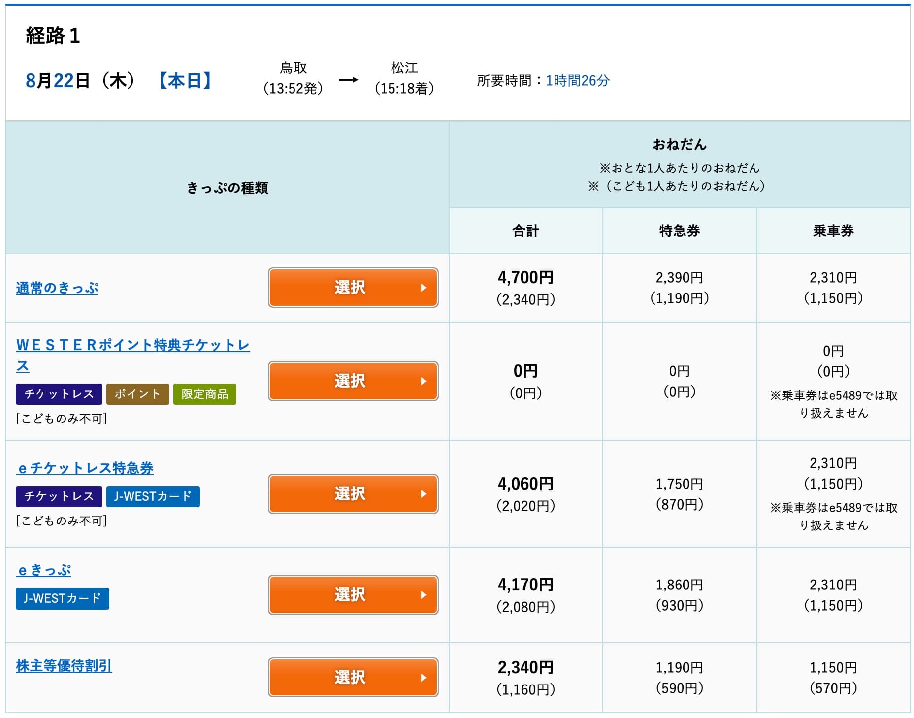Select the 通常のきっぷ ticket with 選択 button
This screenshot has height=718, width=914.
coord(353,288)
